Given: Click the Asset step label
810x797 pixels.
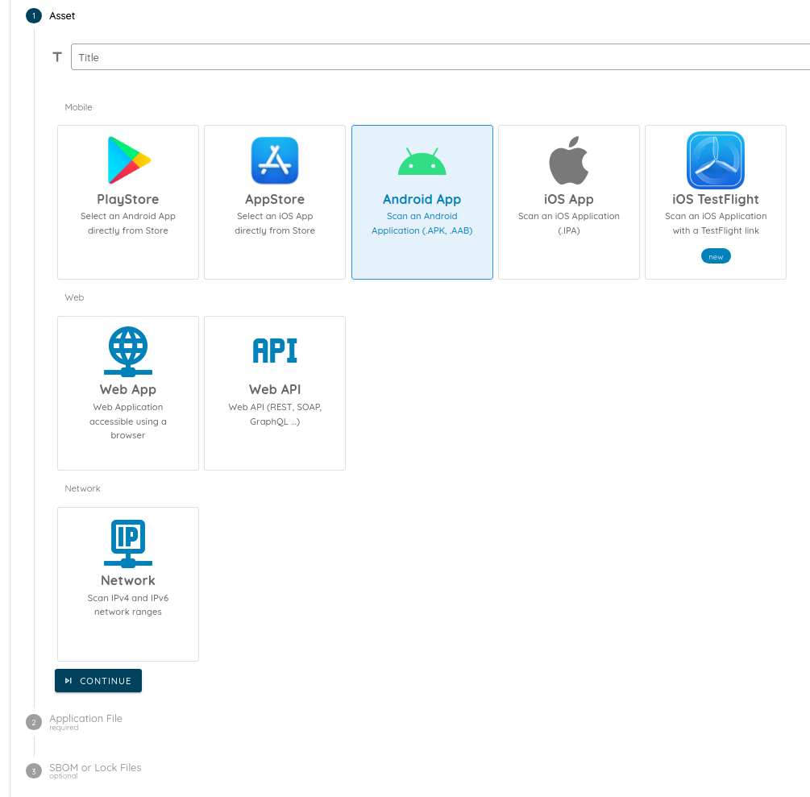Looking at the screenshot, I should coord(62,16).
